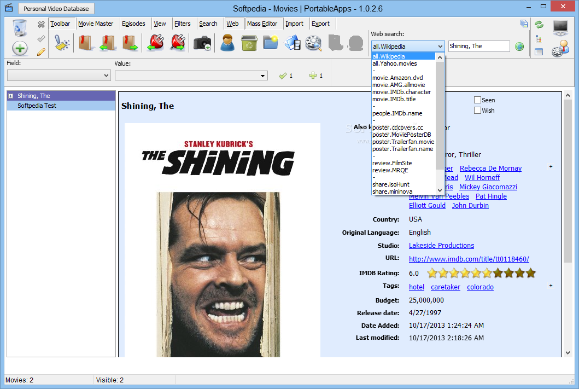Open the Rebecca De Mornay link
This screenshot has width=579, height=389.
[x=490, y=168]
